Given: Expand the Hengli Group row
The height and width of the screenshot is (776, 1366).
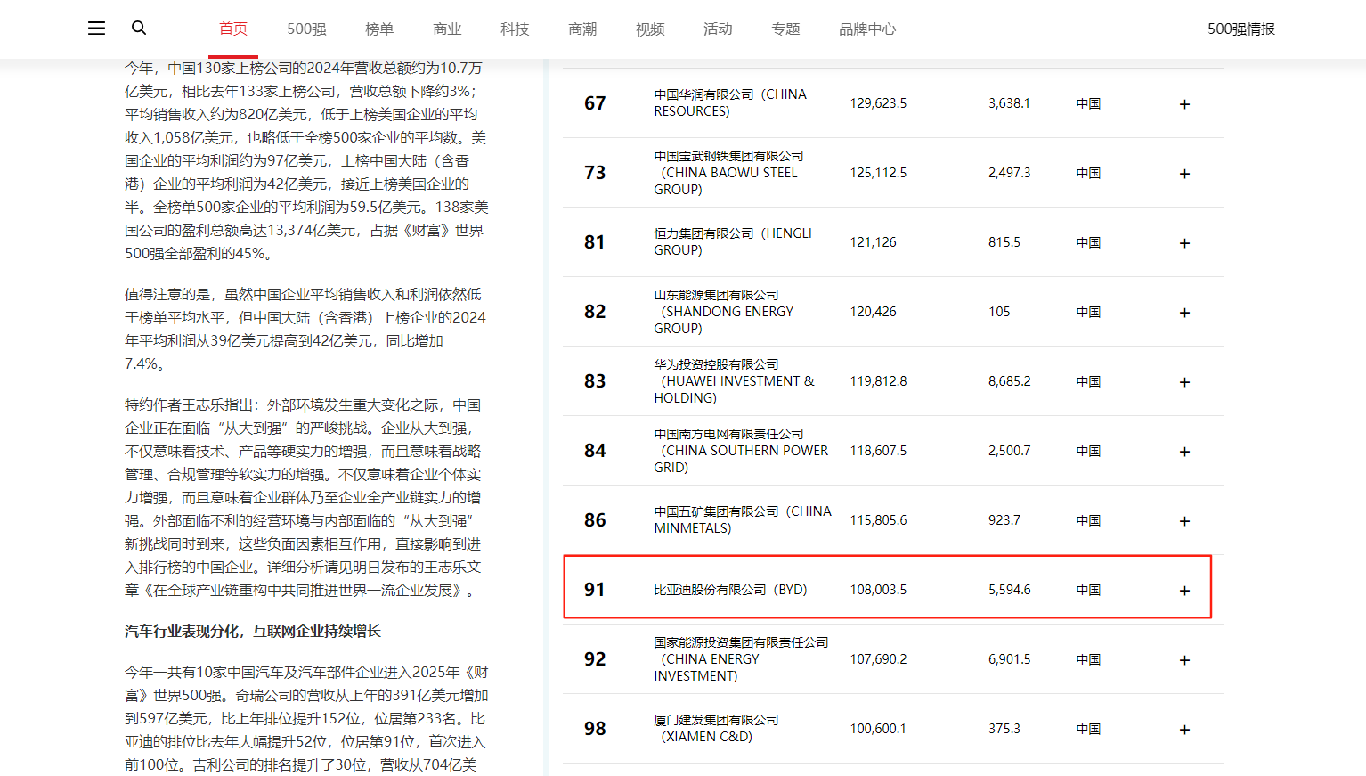Looking at the screenshot, I should (x=1184, y=243).
